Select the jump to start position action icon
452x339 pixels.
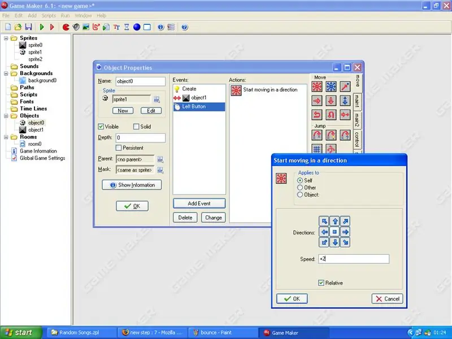(331, 135)
